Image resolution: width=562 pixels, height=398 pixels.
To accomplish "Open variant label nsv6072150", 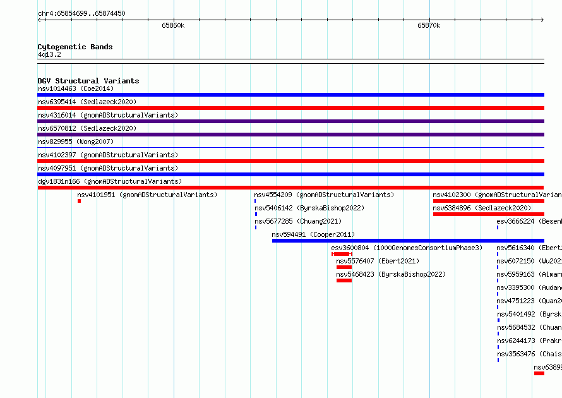I will pyautogui.click(x=529, y=261).
